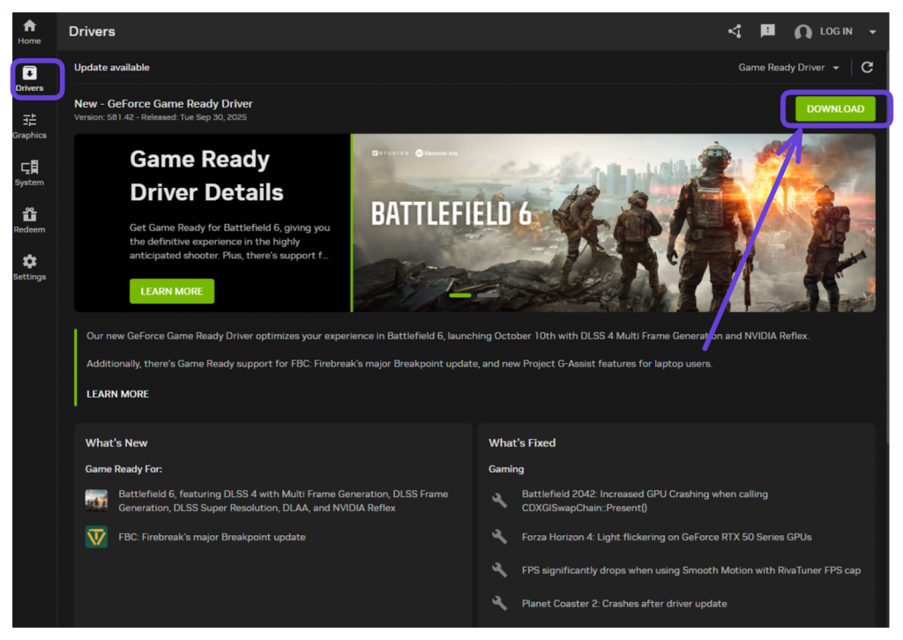Screen dimensions: 903x640
Task: Click the share icon in header
Action: pyautogui.click(x=735, y=32)
